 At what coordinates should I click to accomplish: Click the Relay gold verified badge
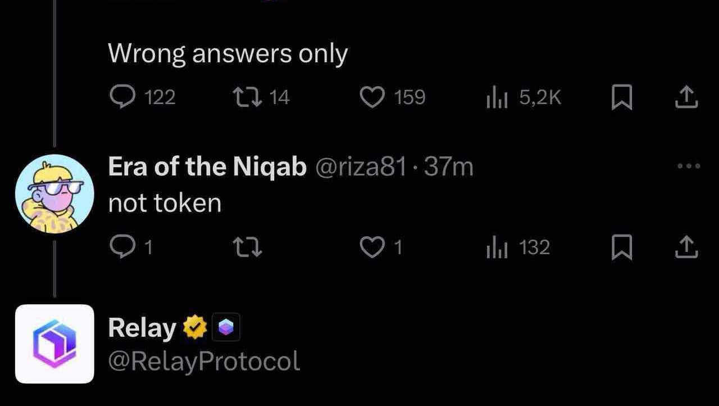(194, 327)
